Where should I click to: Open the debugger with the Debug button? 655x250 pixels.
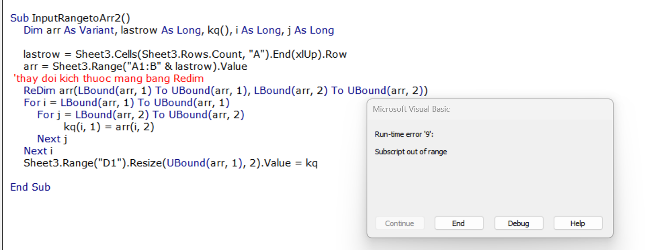tap(518, 223)
